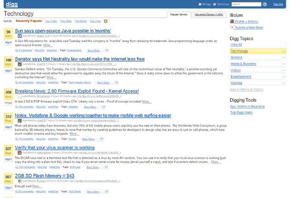Click Add or Remove Topics
Viewport: 290px width, 198px height.
coord(246,89)
